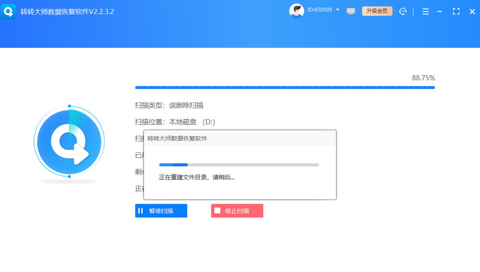
Task: Toggle fullscreen mode icon
Action: point(456,12)
